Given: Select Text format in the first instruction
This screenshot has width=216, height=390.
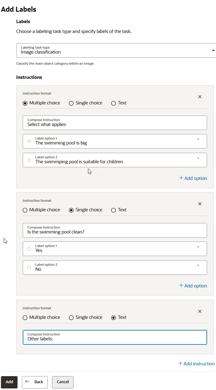Looking at the screenshot, I should (114, 103).
